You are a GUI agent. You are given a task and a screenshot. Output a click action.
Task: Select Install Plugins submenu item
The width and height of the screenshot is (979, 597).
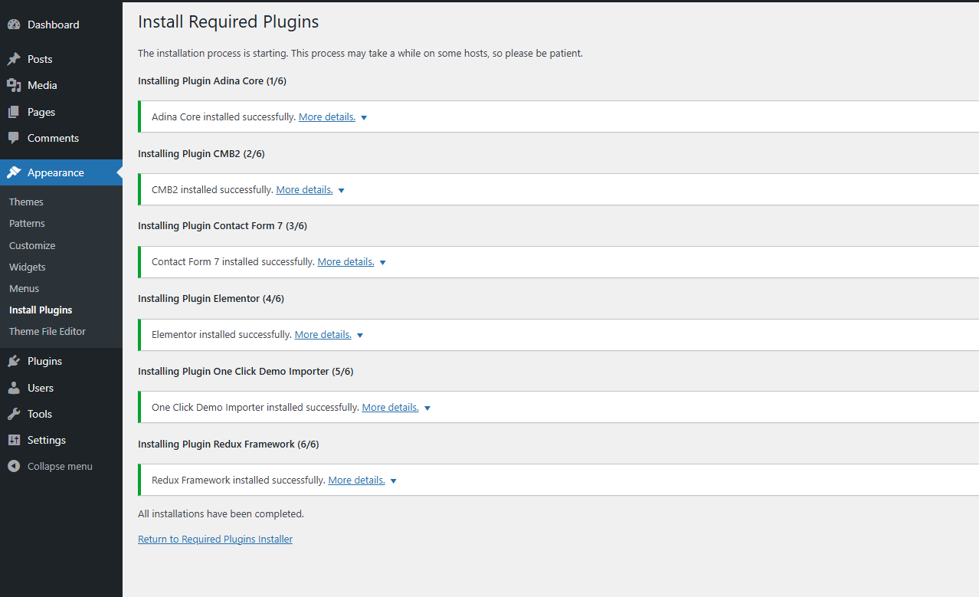[41, 310]
